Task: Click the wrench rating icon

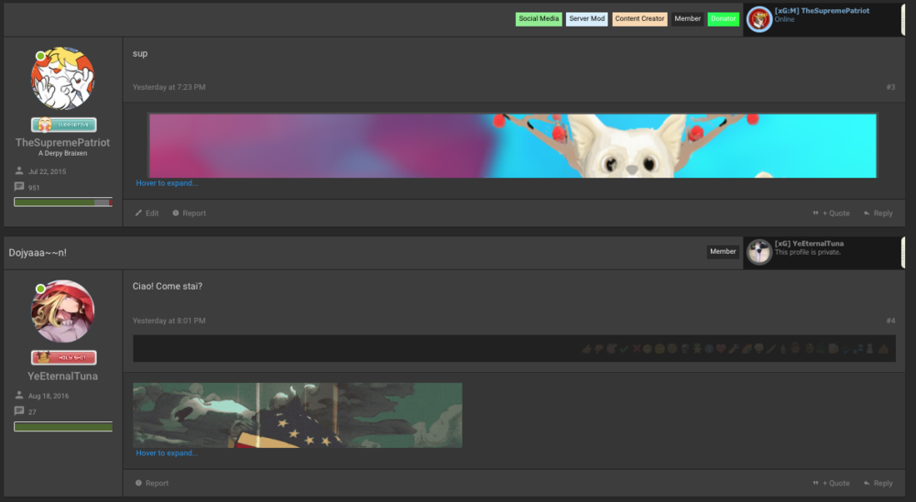Action: tap(733, 349)
